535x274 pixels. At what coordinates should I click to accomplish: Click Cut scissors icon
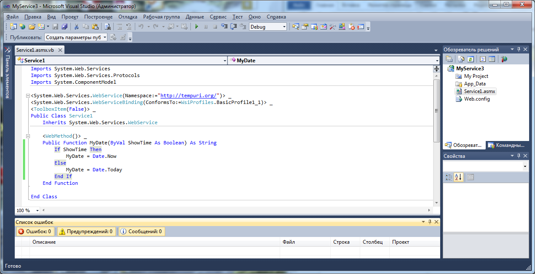(x=76, y=27)
